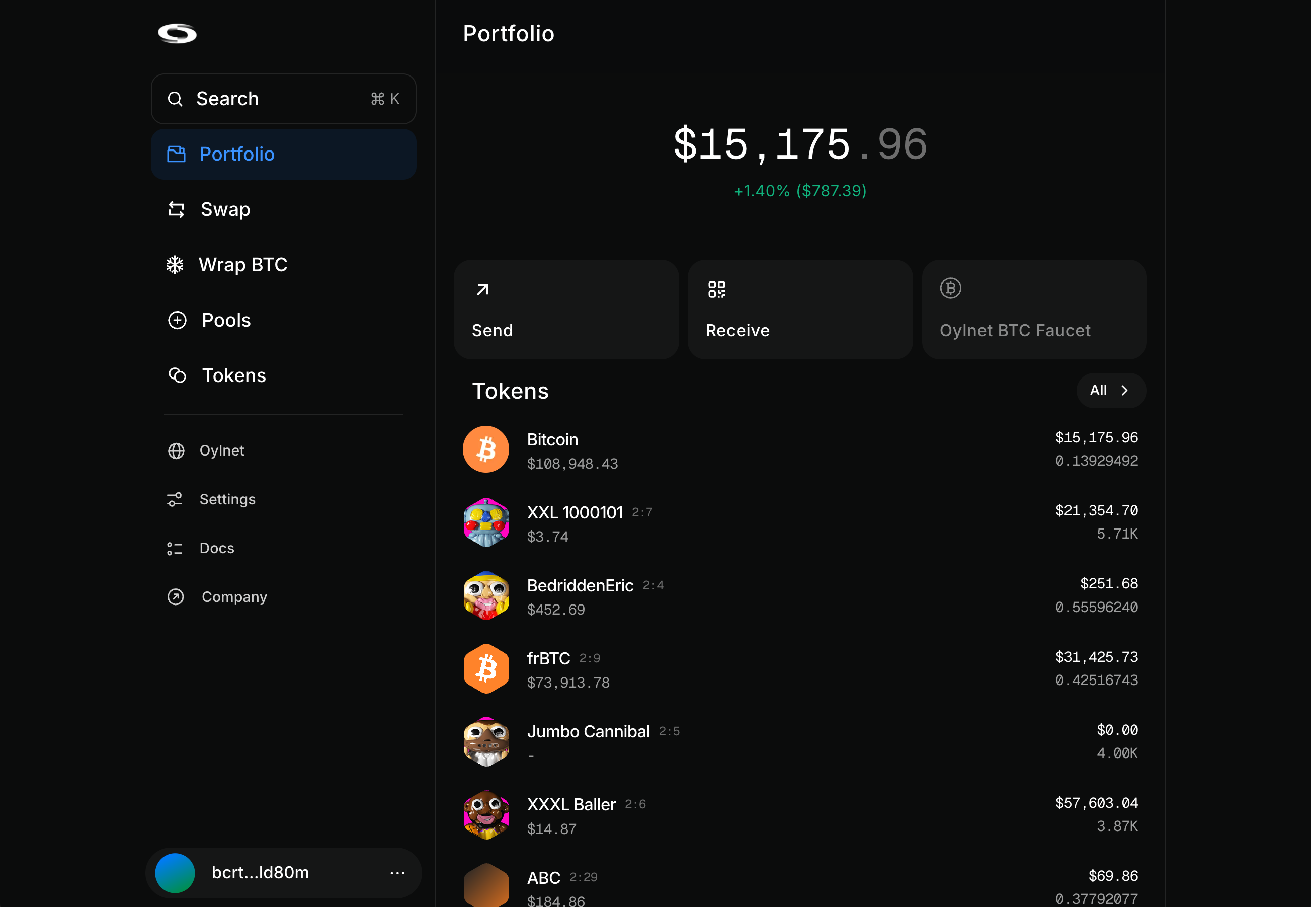
Task: Click the Jumbo Cannibal token avatar
Action: coord(485,741)
